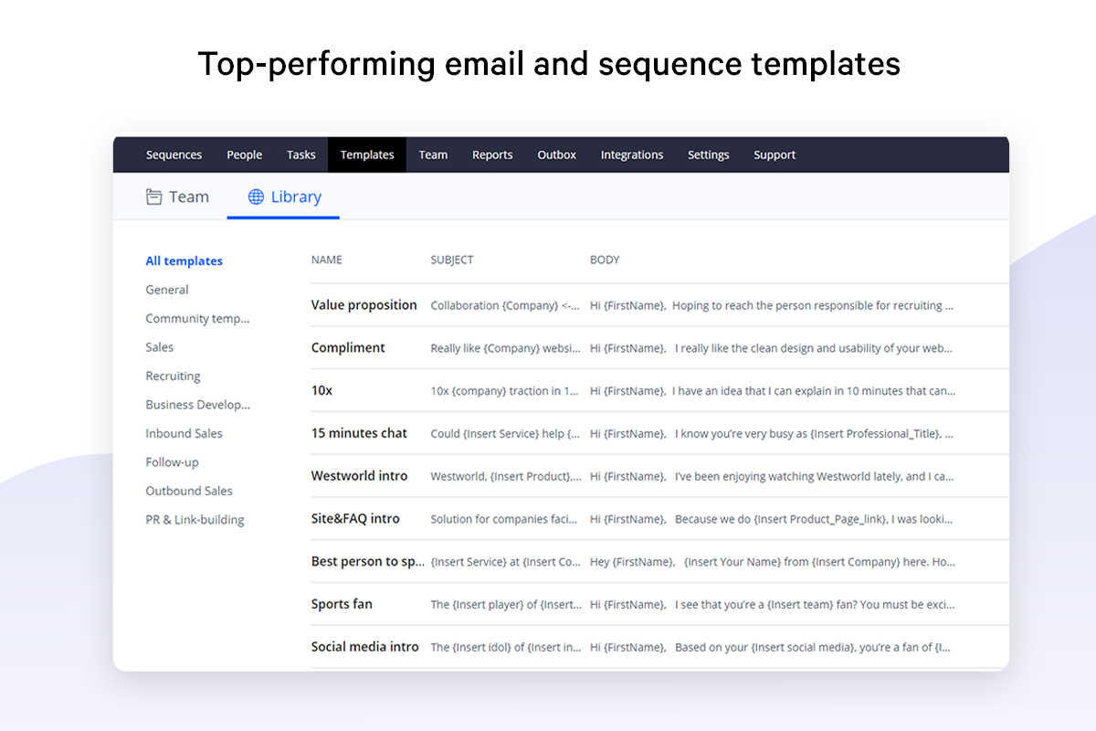Image resolution: width=1096 pixels, height=731 pixels.
Task: Open the Tasks page
Action: point(300,155)
